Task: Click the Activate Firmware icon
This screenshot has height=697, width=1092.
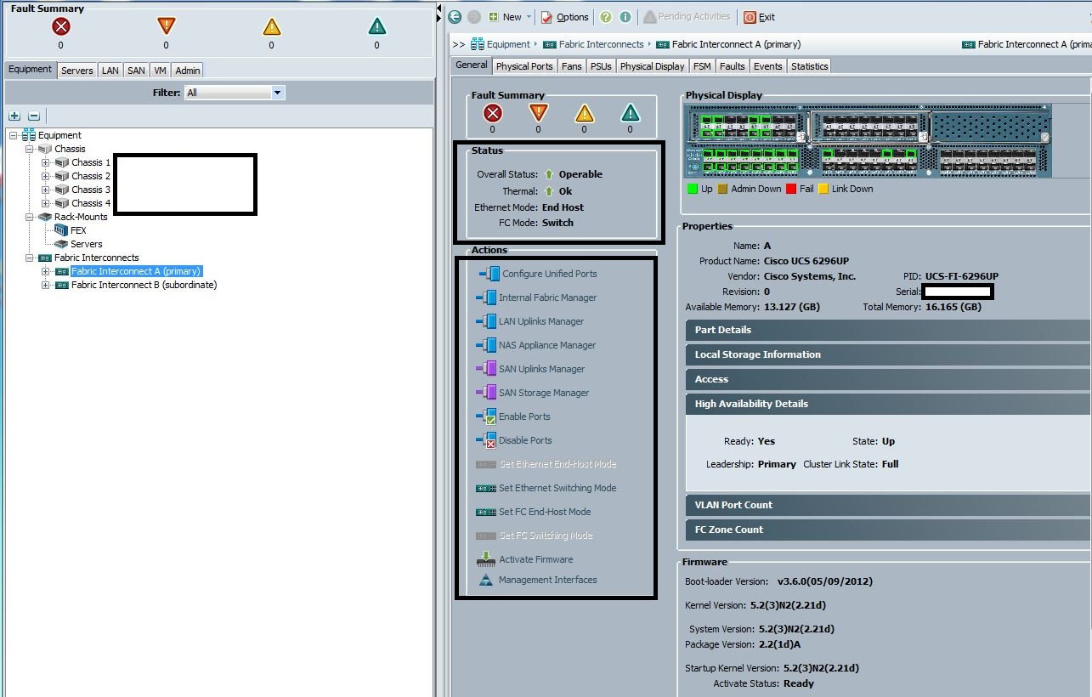Action: [485, 559]
